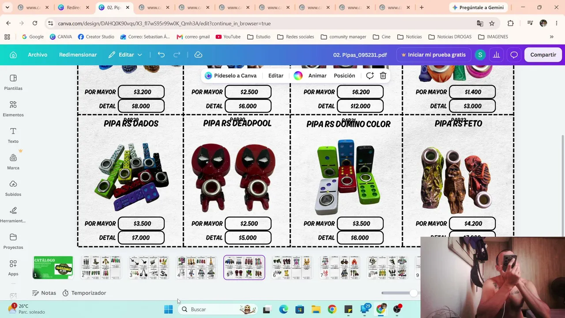Select the Texto sidebar tool
Screen dimensions: 565x318
pos(13,135)
